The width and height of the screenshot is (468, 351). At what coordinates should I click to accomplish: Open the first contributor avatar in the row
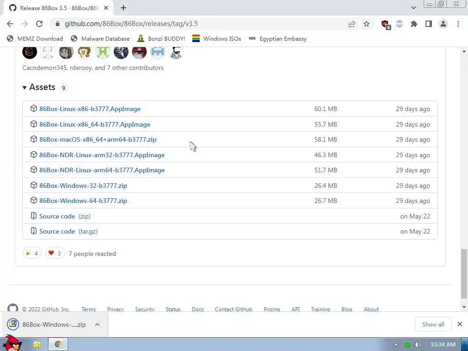tap(30, 52)
